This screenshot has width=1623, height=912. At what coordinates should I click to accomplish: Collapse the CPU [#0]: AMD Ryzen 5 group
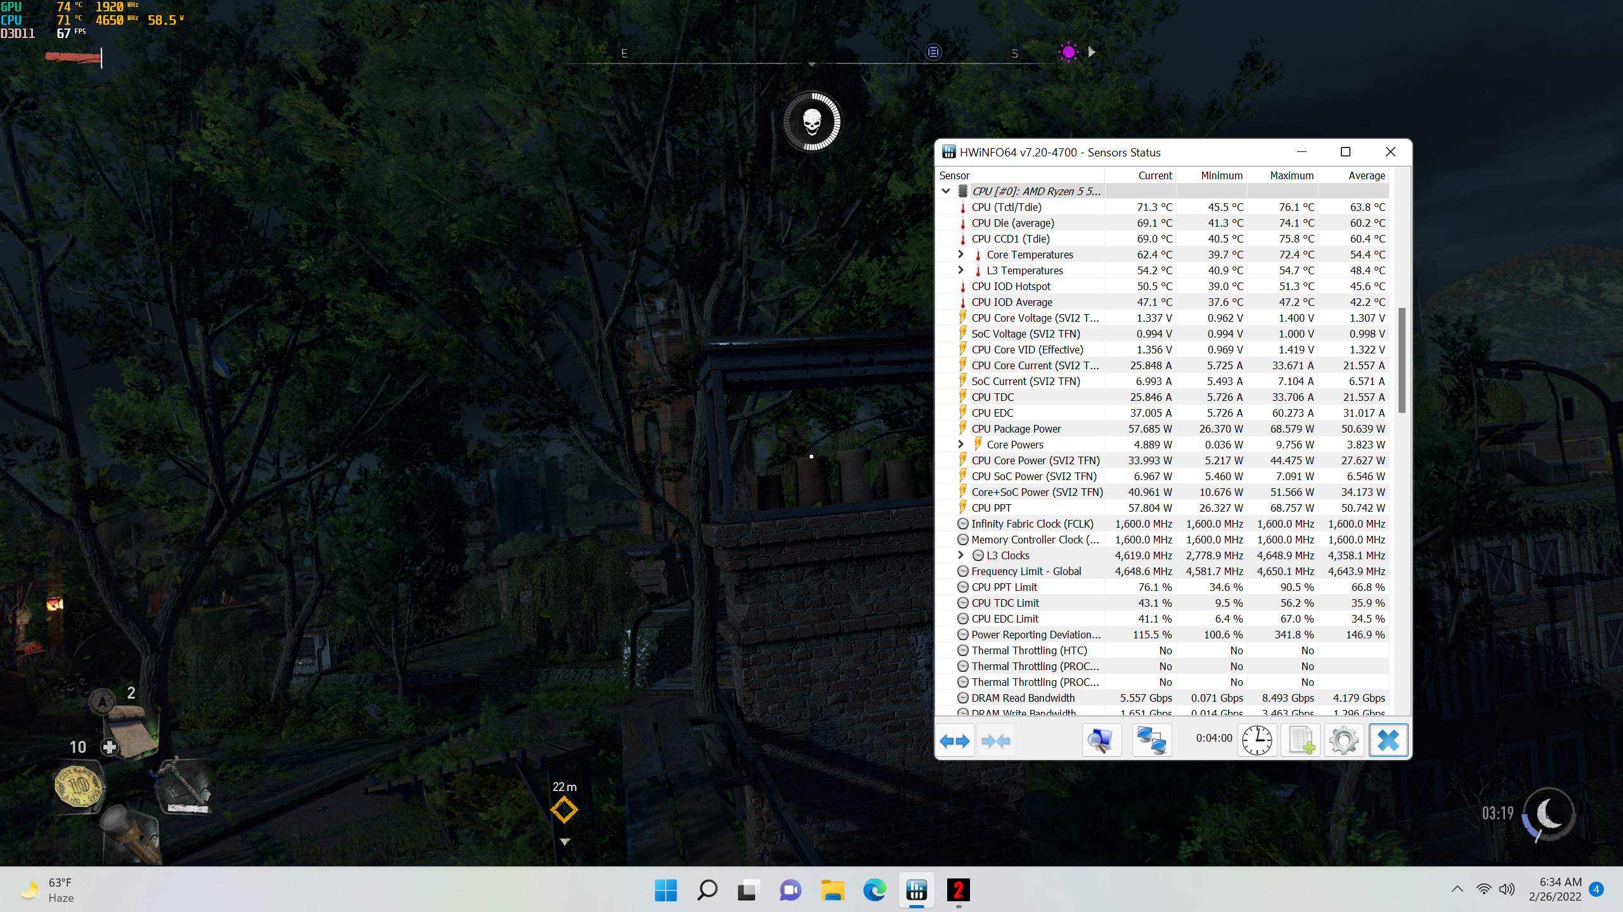pos(946,191)
